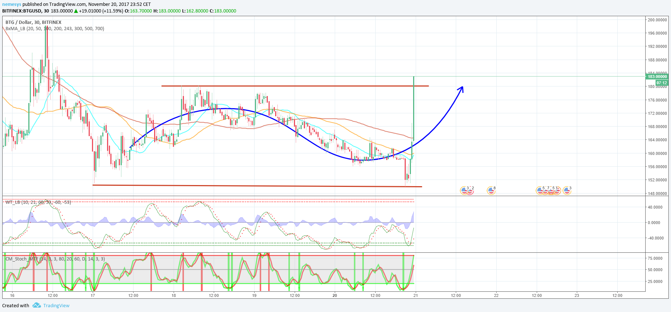671x312 pixels.
Task: Click the 75.0000 stochastic axis label
Action: (x=655, y=258)
